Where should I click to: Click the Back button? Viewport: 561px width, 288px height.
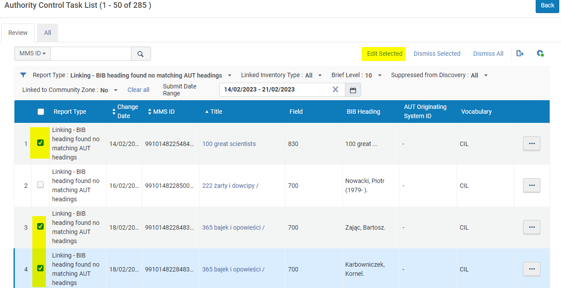(547, 6)
